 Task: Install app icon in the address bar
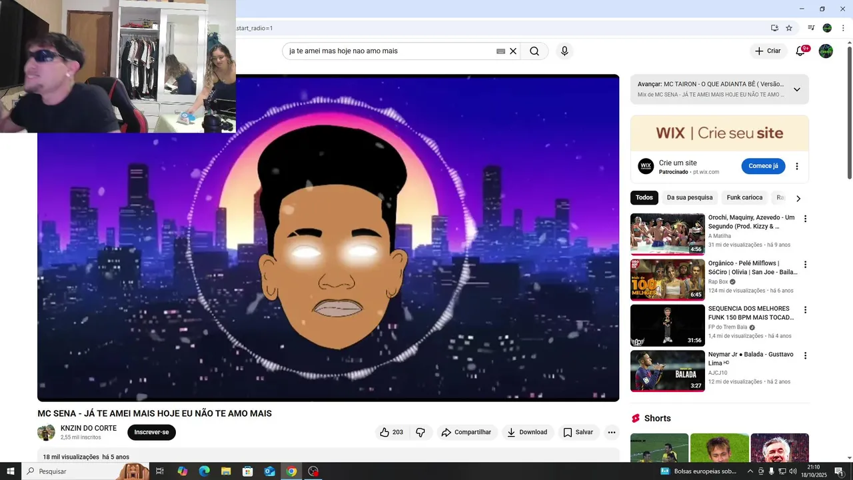tap(774, 28)
